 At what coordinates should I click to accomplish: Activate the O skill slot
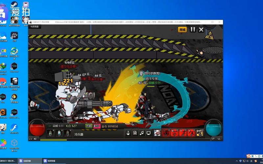point(183,133)
